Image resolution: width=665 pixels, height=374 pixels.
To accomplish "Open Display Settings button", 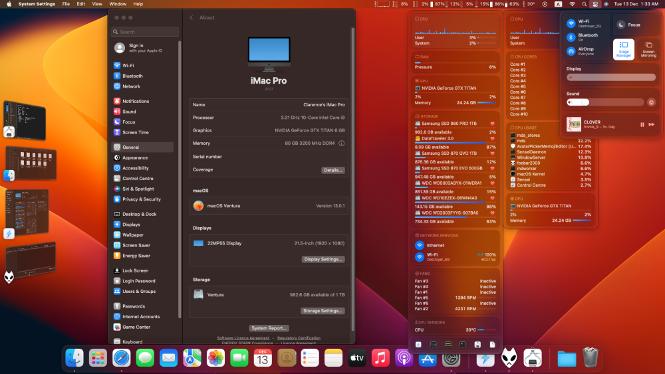I will [323, 259].
